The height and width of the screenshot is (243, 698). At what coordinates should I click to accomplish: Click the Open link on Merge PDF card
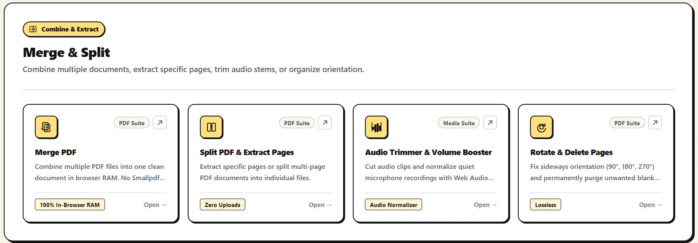155,205
